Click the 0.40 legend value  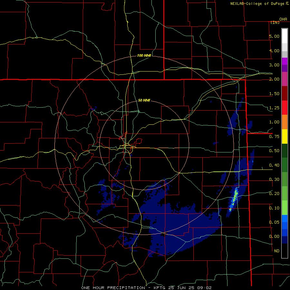click(274, 165)
